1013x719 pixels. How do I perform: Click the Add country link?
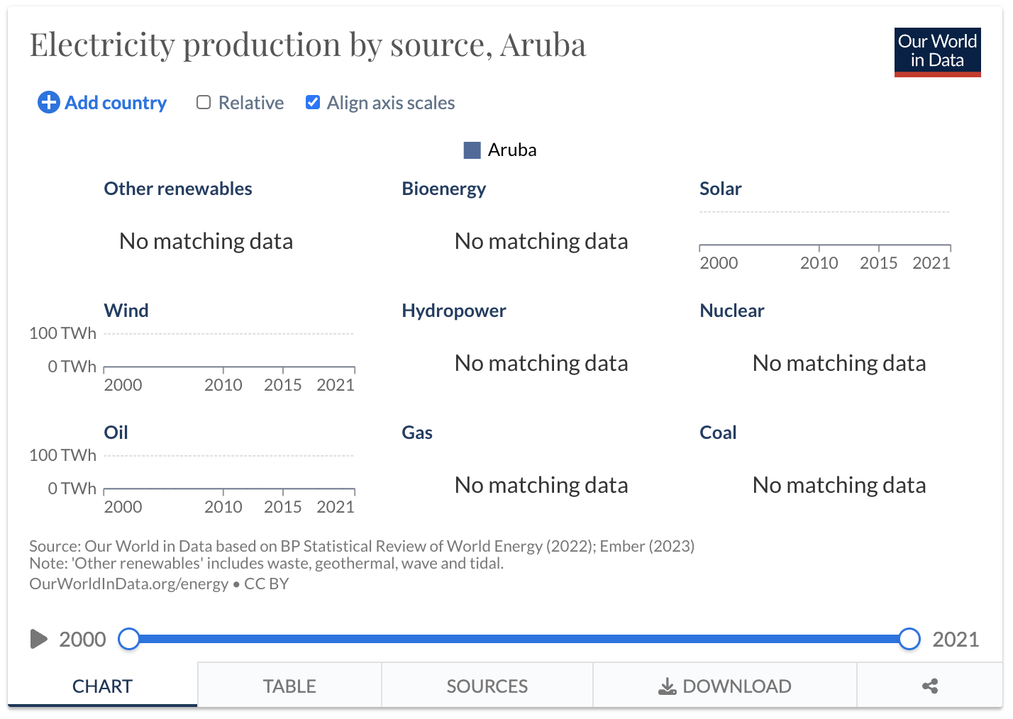click(x=116, y=103)
